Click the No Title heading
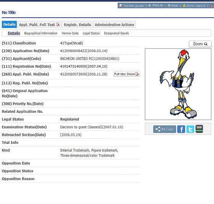The width and height of the screenshot is (214, 204). click(9, 12)
